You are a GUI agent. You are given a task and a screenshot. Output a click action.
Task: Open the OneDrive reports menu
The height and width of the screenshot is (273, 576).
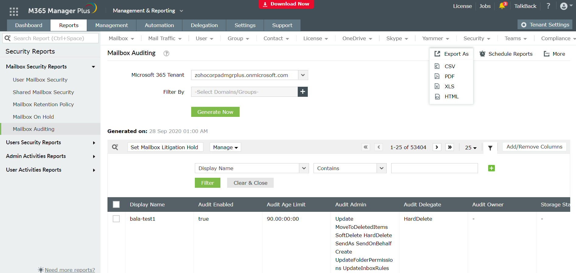[357, 38]
